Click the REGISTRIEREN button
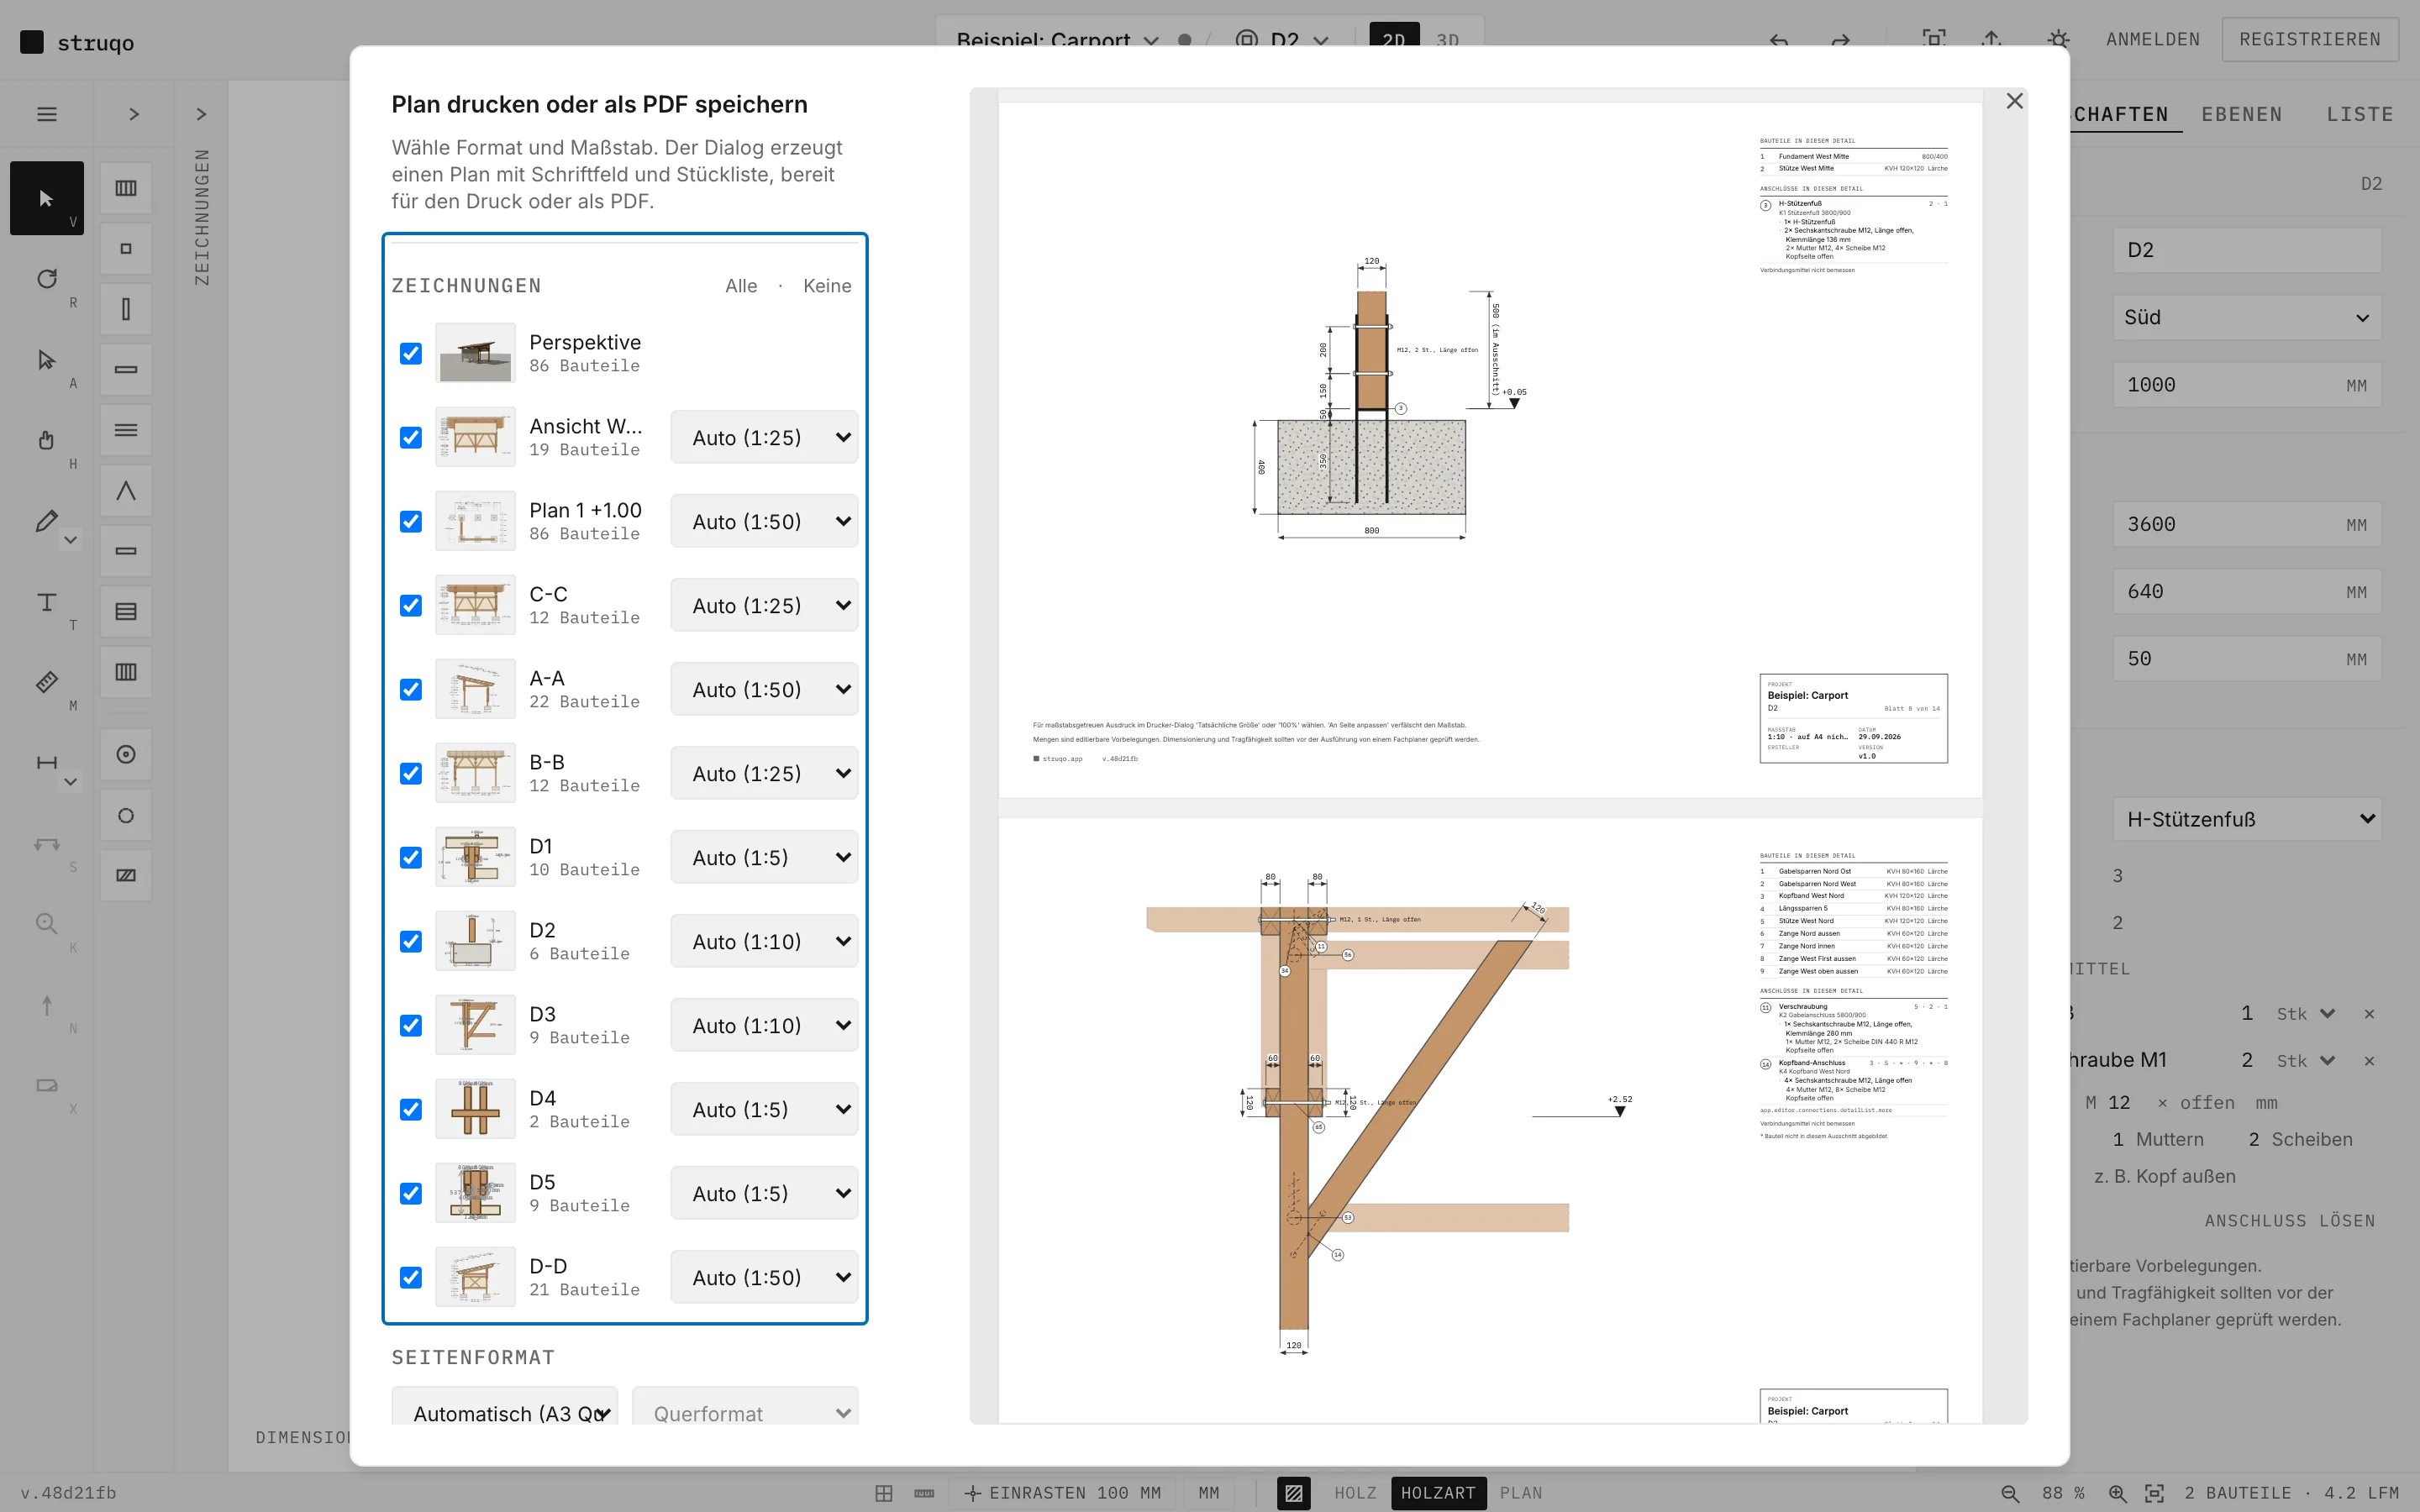The width and height of the screenshot is (2420, 1512). coord(2310,39)
